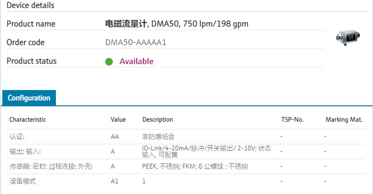Select the 输出; 输入 characteristic row
Screen dimensions: 373x194
25,151
